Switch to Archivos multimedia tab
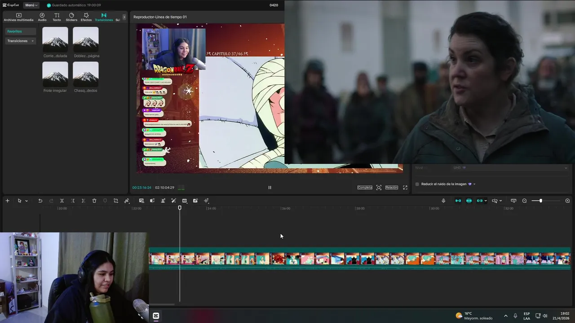Screen dimensions: 575x323 (x=18, y=17)
